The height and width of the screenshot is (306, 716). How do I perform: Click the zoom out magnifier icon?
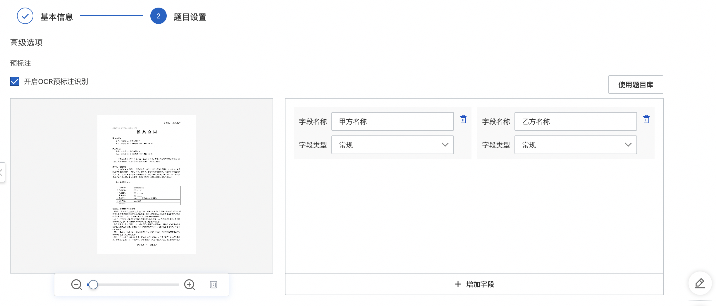(x=76, y=284)
